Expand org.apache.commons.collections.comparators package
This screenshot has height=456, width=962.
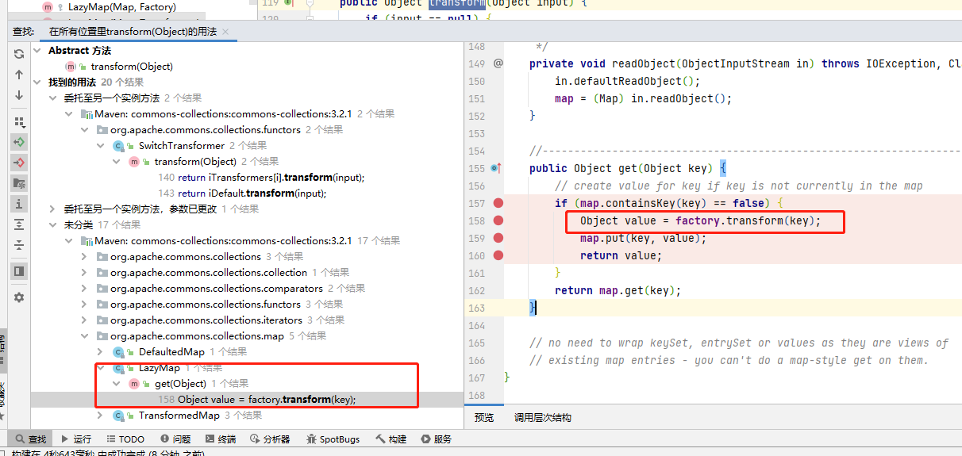click(x=84, y=289)
